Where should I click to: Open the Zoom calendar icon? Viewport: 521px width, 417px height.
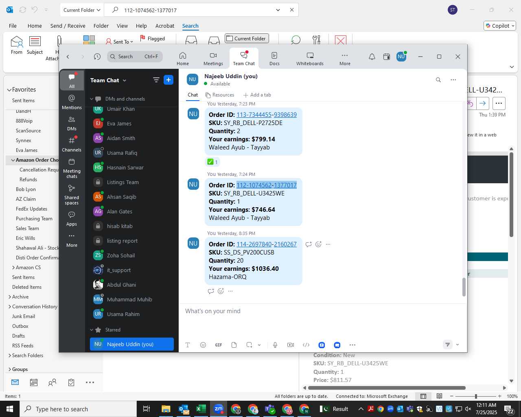click(x=387, y=57)
